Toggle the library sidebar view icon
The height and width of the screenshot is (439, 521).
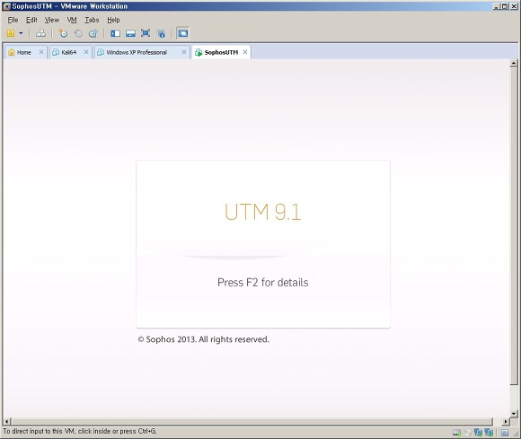coord(115,33)
